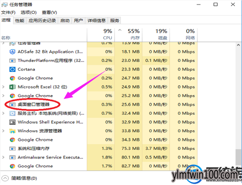Click the 0.1 MB/秒 disk cell
Viewport: 242px width, 185px height.
pyautogui.click(x=156, y=61)
